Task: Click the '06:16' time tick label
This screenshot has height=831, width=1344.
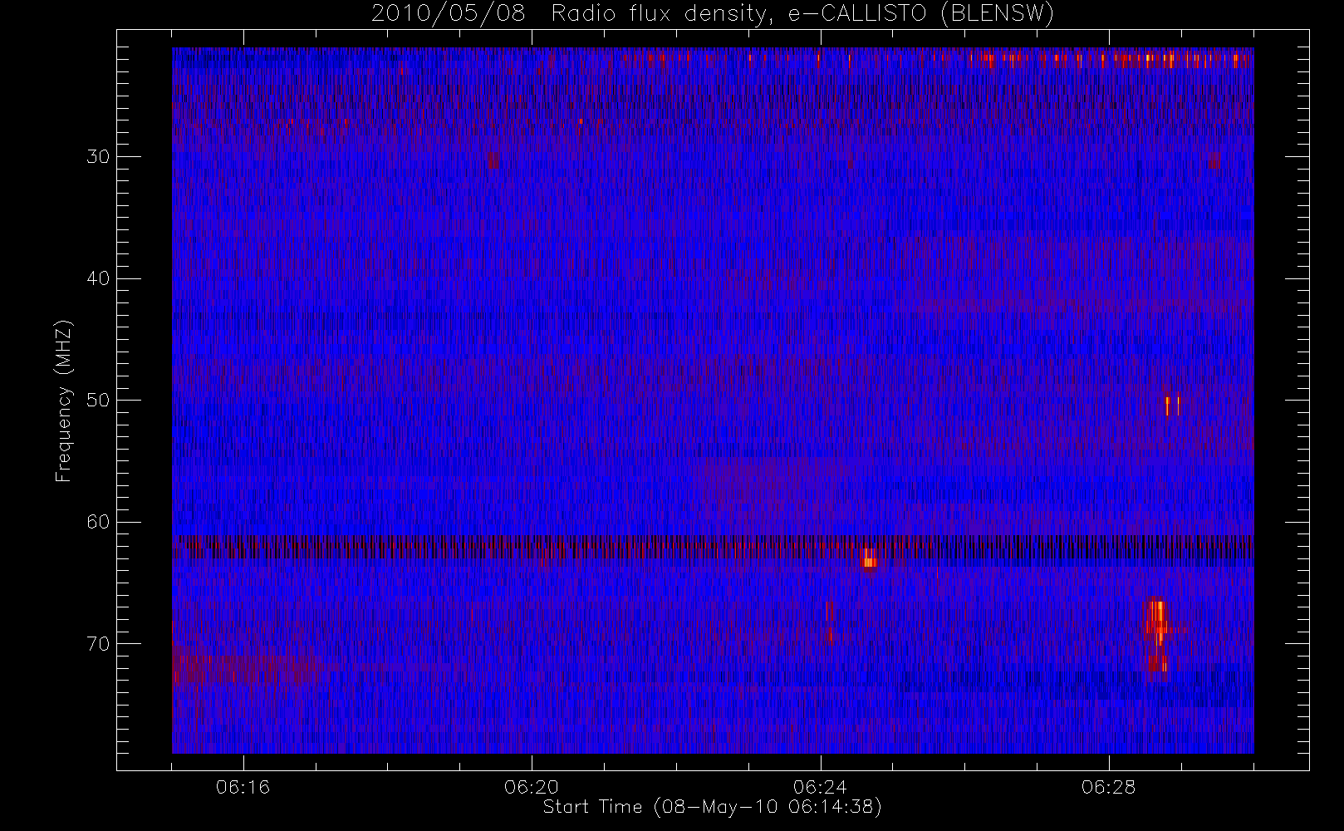Action: pyautogui.click(x=243, y=787)
